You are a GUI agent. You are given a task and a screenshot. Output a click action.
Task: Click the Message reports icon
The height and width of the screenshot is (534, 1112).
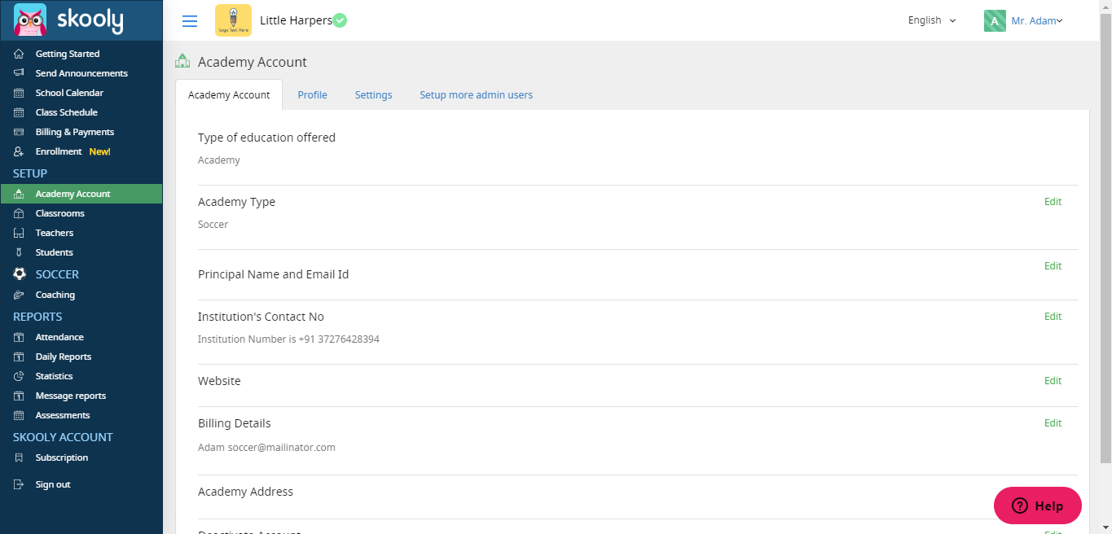click(x=19, y=396)
